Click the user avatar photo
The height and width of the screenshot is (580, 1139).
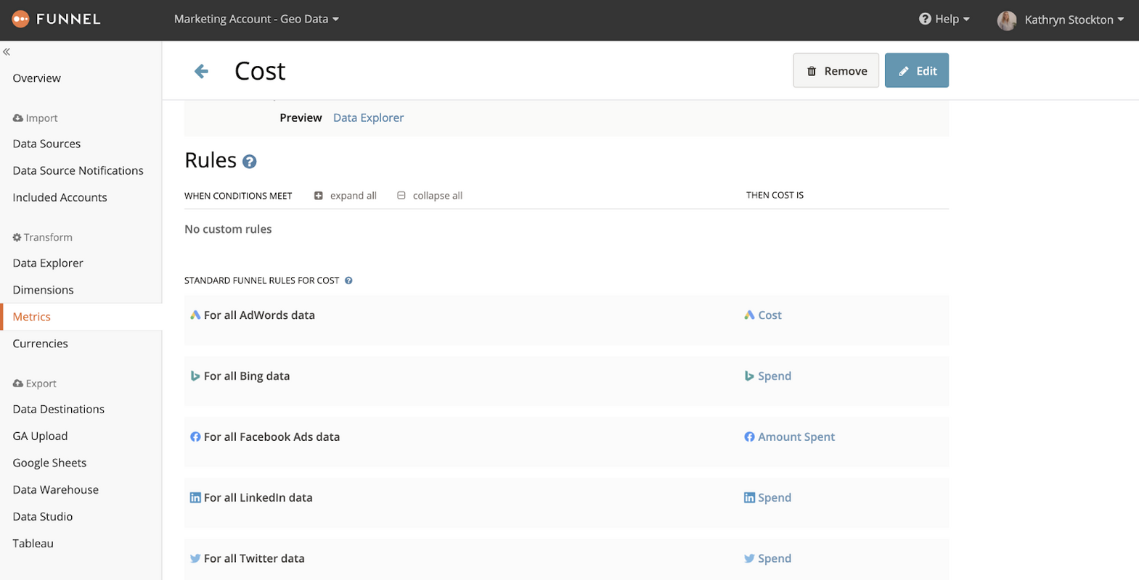click(1006, 20)
